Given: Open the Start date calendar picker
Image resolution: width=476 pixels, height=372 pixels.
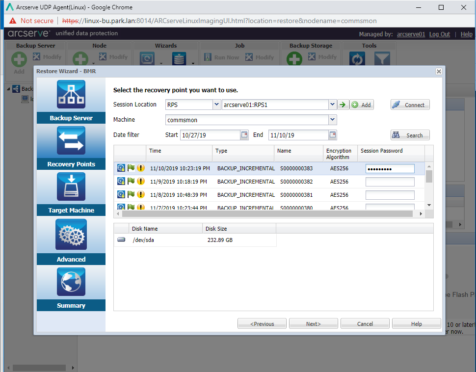Looking at the screenshot, I should point(244,134).
